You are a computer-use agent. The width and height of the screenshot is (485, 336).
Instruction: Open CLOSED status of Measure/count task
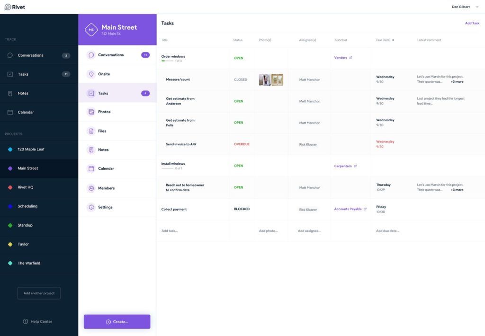tap(241, 80)
